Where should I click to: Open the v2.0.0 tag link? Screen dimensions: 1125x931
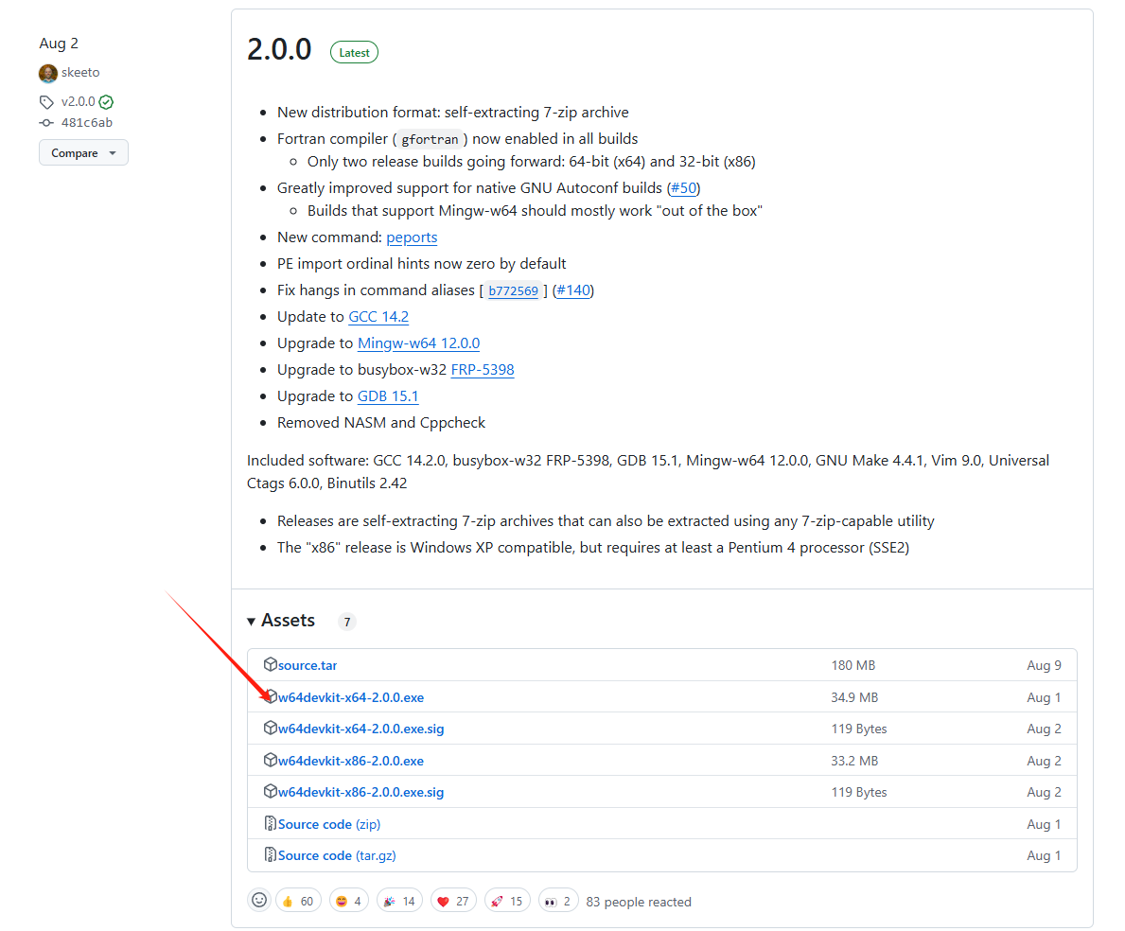tap(79, 102)
